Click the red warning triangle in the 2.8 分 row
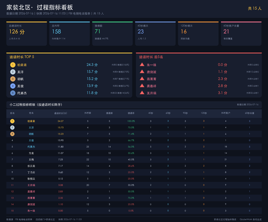Image resolution: width=268 pixels, height=222 pixels. point(142,85)
